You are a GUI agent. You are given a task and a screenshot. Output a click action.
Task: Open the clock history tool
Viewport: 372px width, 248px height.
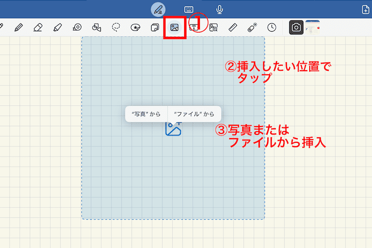[x=272, y=27]
